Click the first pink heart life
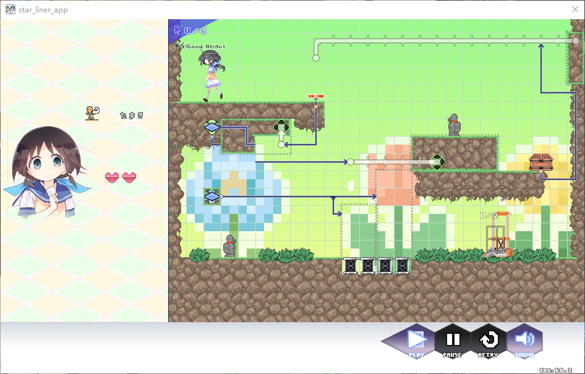 coord(111,177)
